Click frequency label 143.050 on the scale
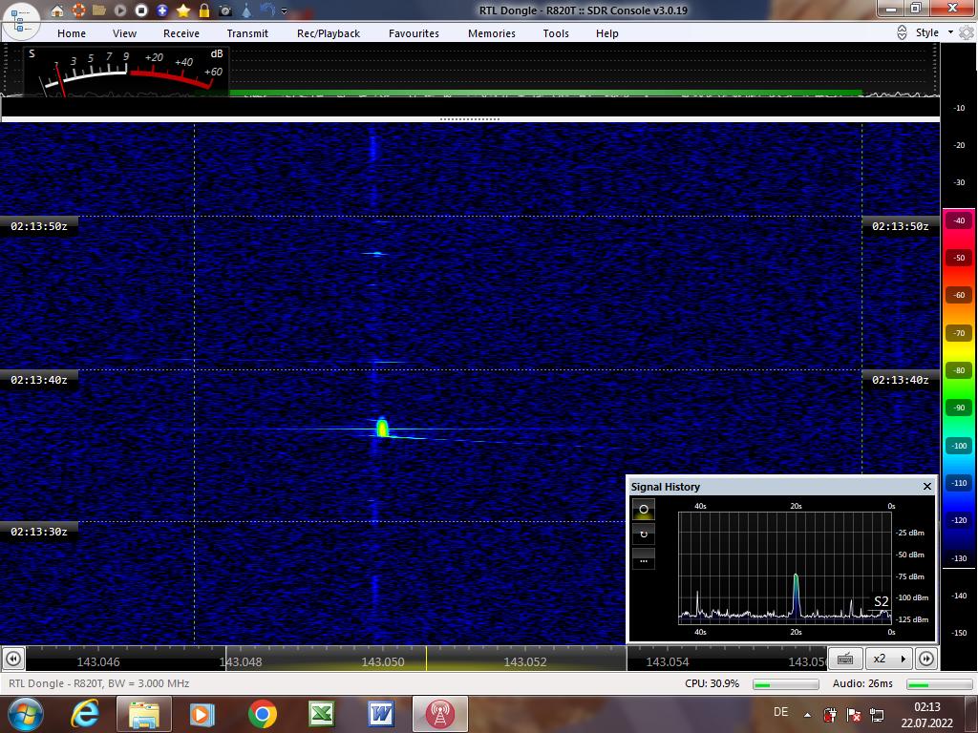 pos(383,662)
